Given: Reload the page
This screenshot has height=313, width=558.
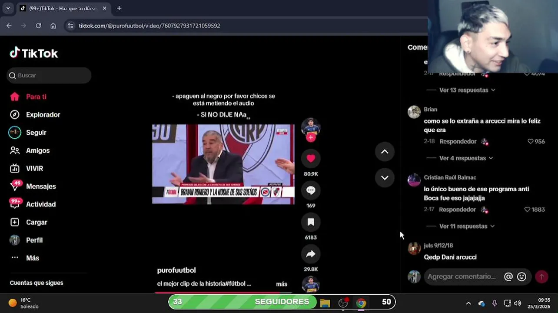Looking at the screenshot, I should (x=38, y=26).
